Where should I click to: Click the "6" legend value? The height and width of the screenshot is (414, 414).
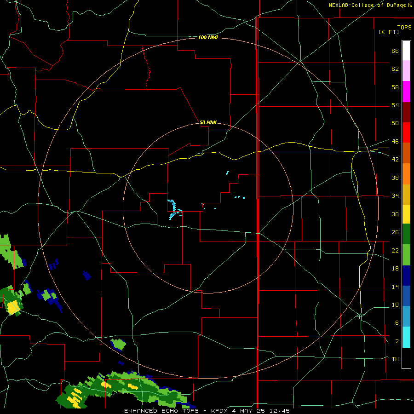[397, 322]
